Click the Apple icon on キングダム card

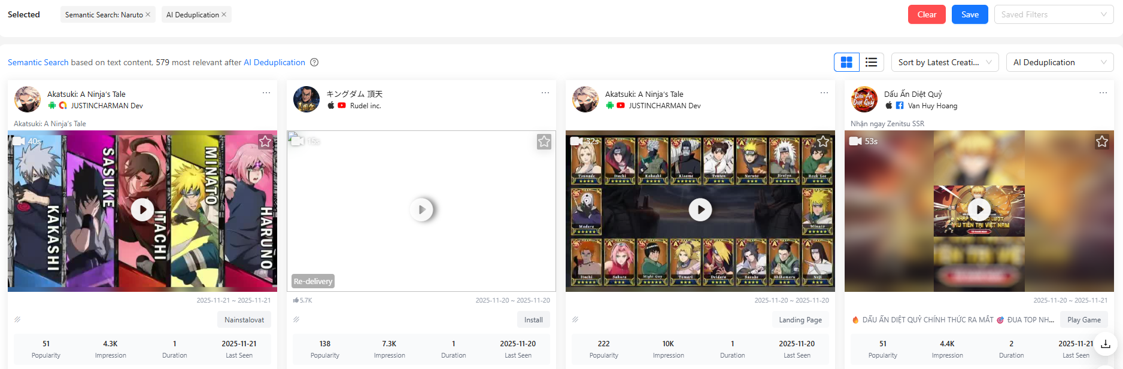coord(331,105)
